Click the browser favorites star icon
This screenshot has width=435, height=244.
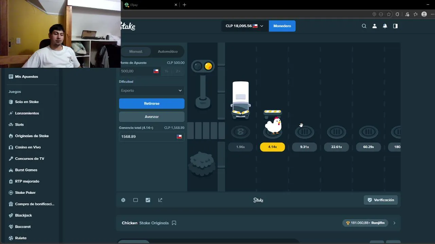[389, 14]
